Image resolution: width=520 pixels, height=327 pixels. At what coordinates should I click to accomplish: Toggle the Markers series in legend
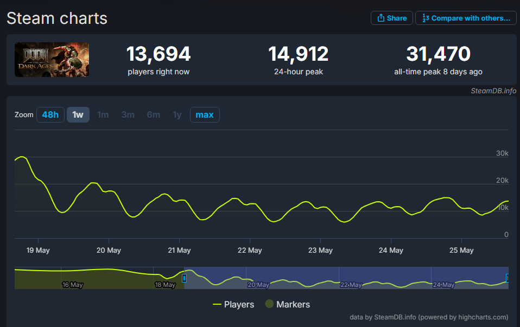point(288,304)
